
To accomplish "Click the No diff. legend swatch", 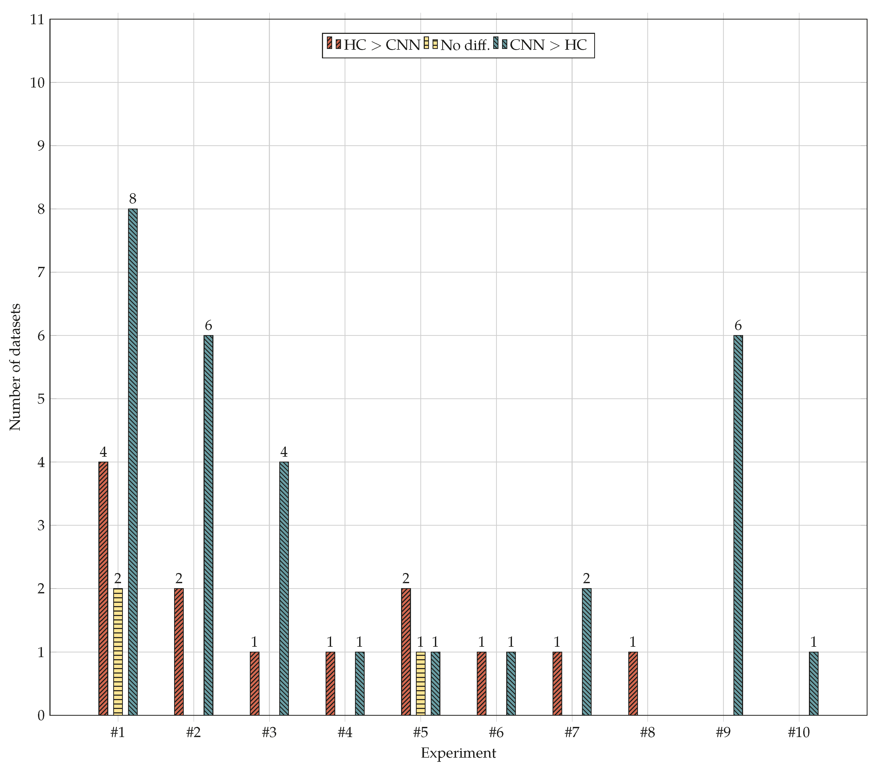I will click(431, 43).
